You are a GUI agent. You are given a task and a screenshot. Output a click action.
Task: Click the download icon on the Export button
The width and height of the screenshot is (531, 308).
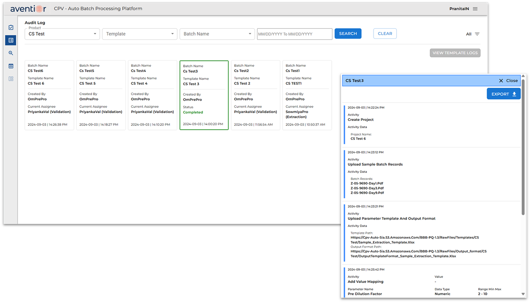[x=514, y=94]
